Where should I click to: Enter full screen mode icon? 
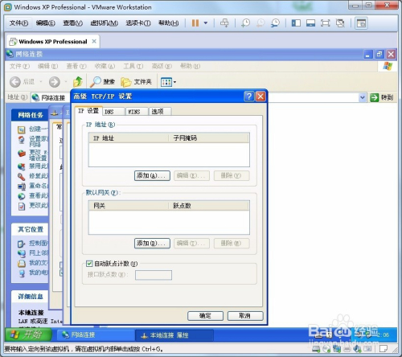coord(326,23)
